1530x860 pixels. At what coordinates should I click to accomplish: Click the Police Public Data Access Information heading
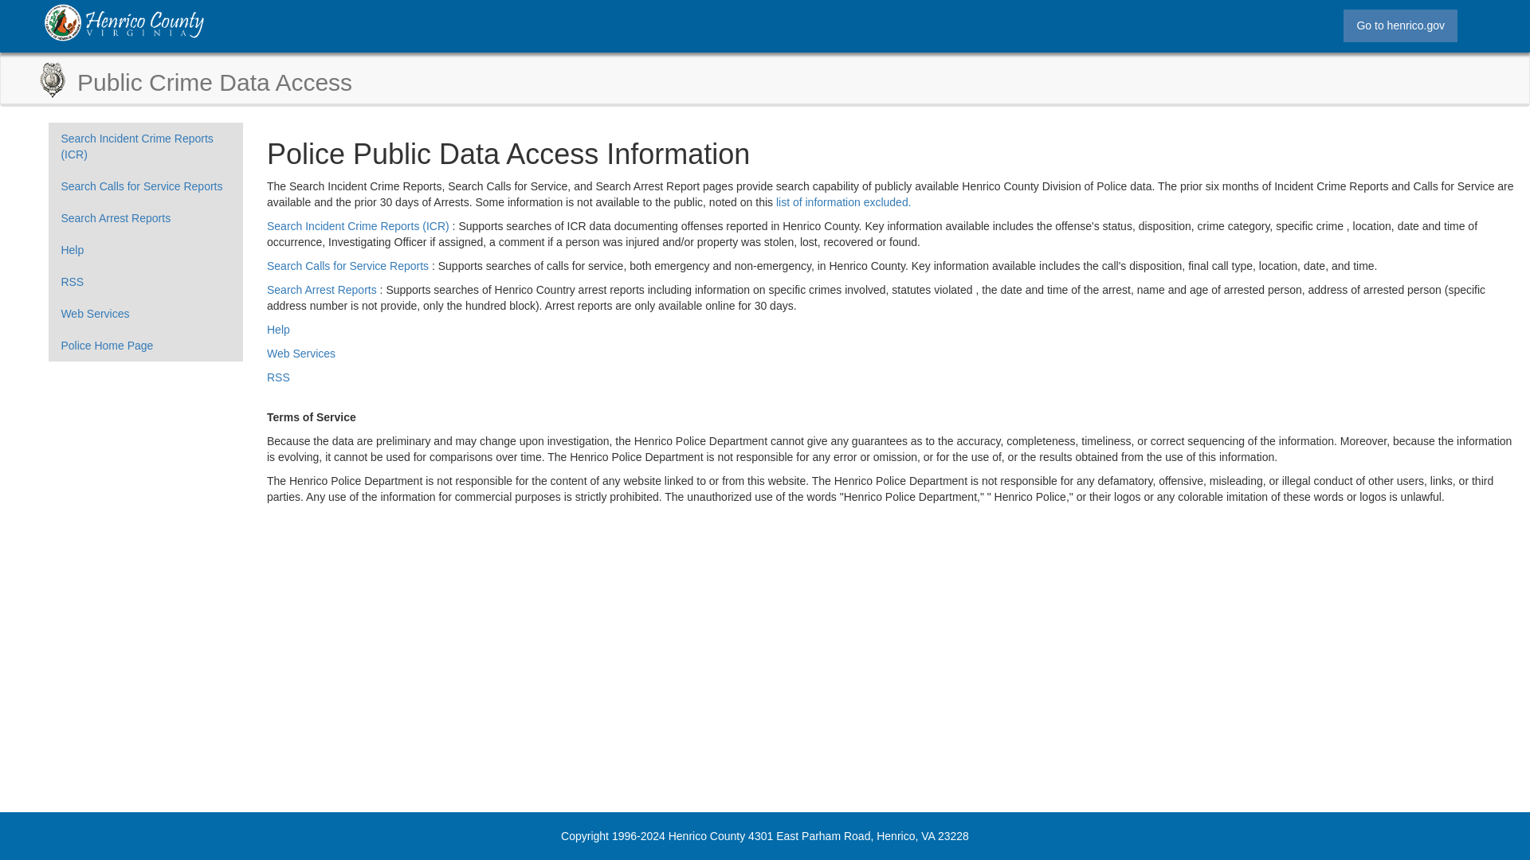[x=508, y=154]
